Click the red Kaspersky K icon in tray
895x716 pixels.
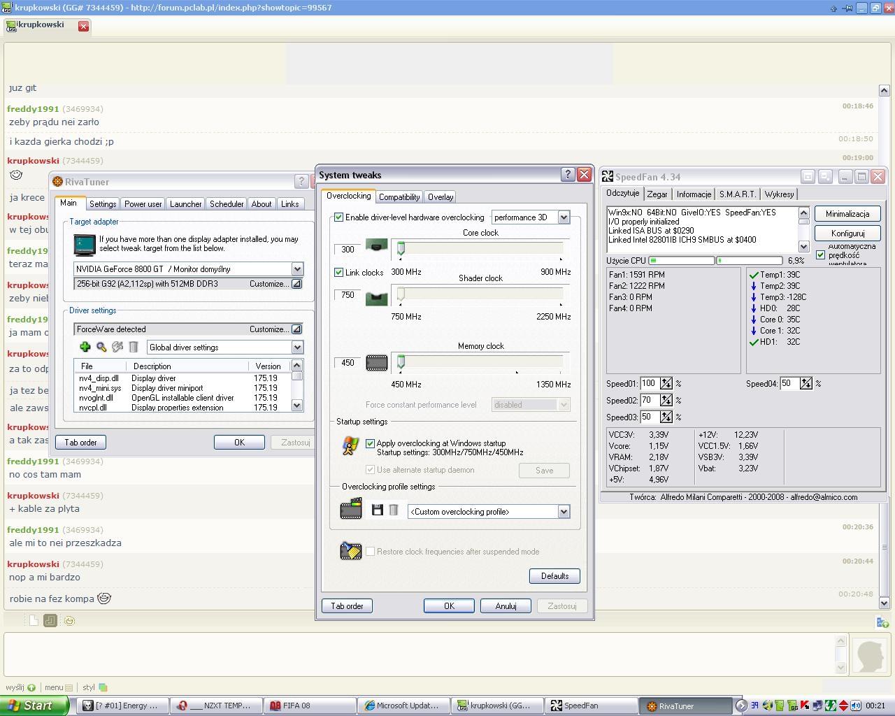coord(805,706)
